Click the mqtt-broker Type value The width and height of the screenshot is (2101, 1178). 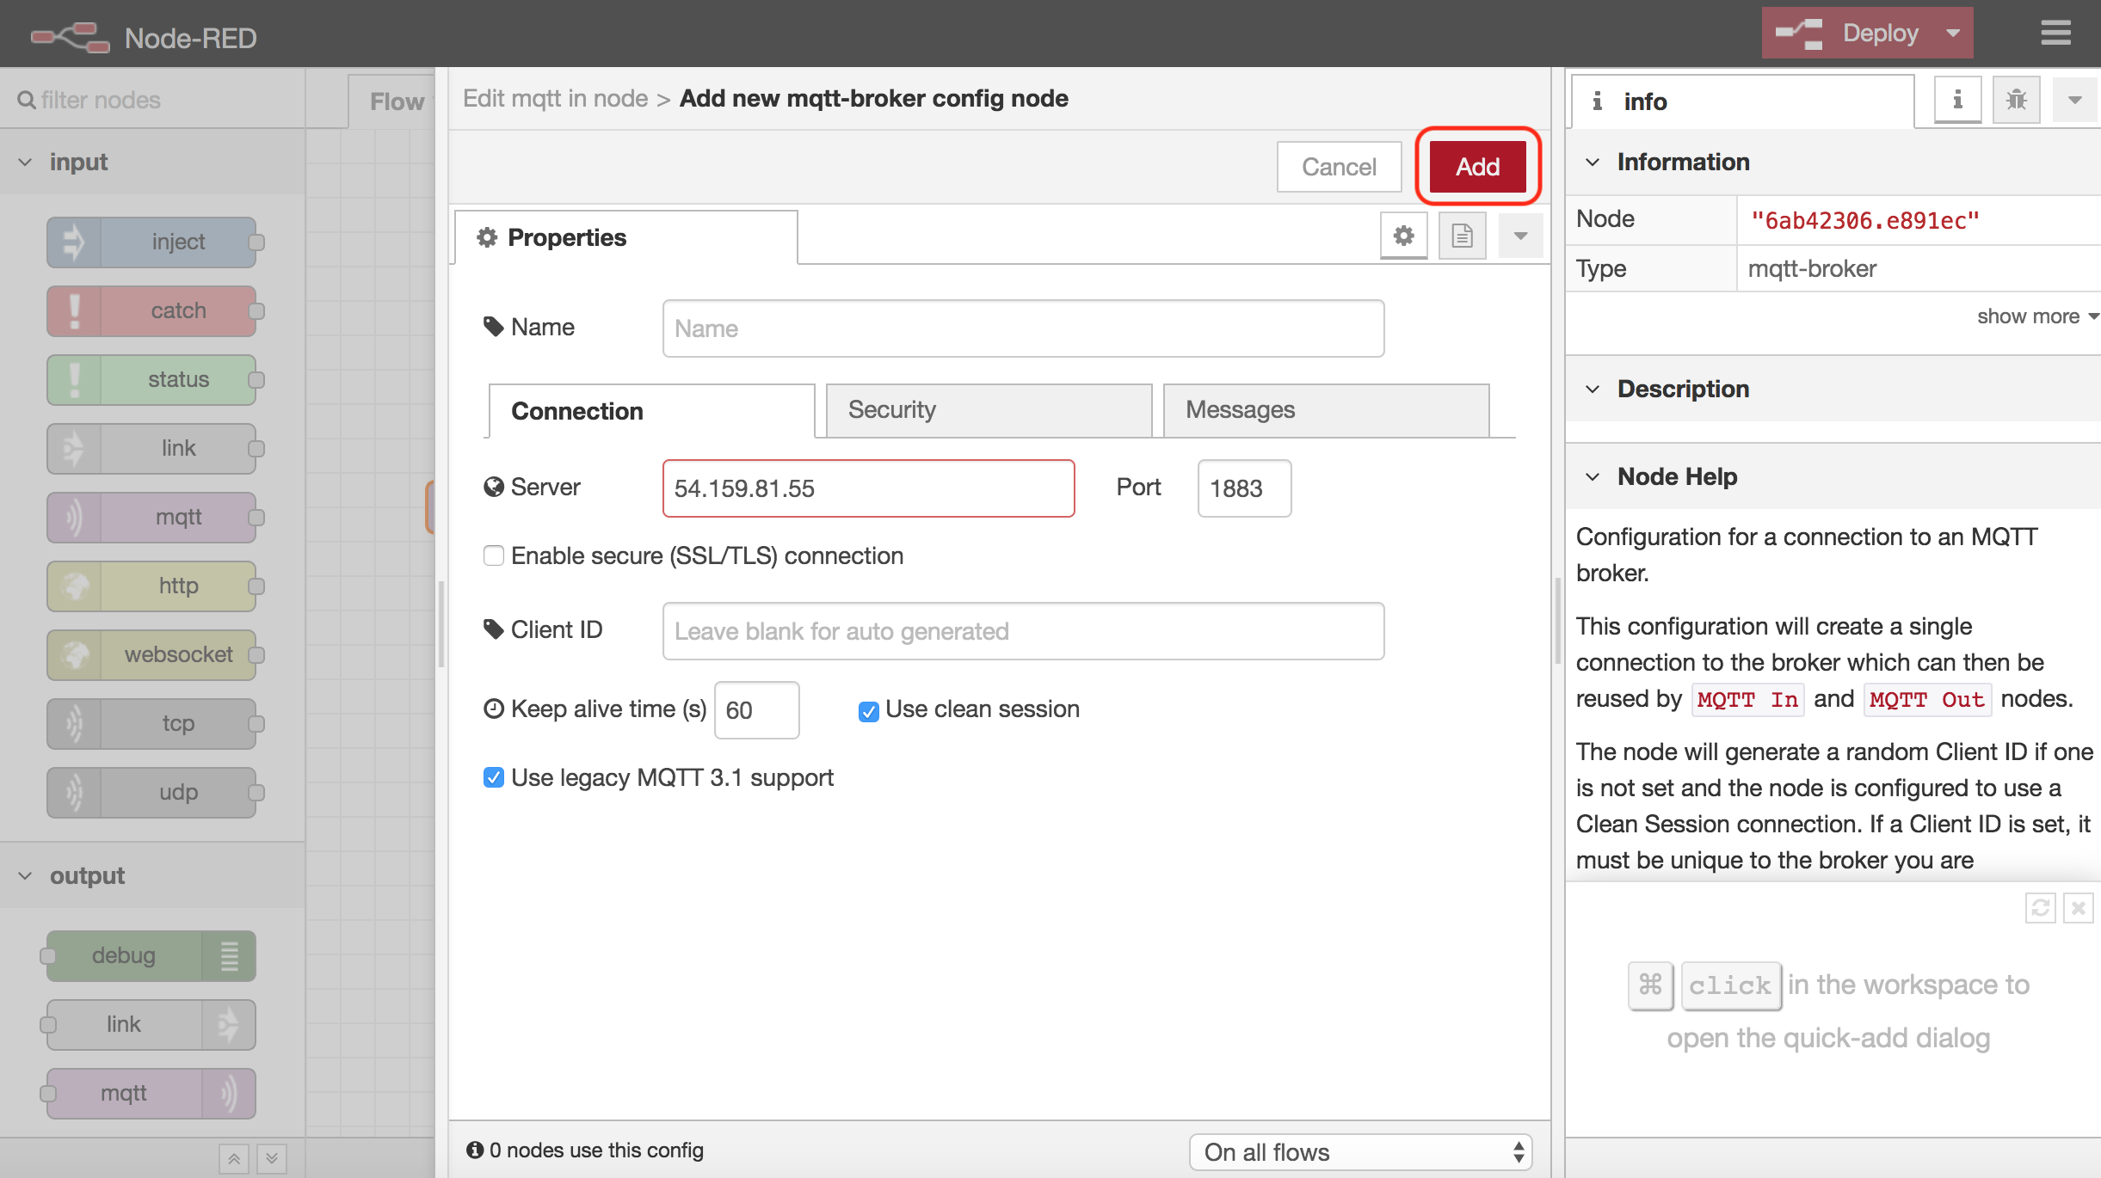point(1812,269)
